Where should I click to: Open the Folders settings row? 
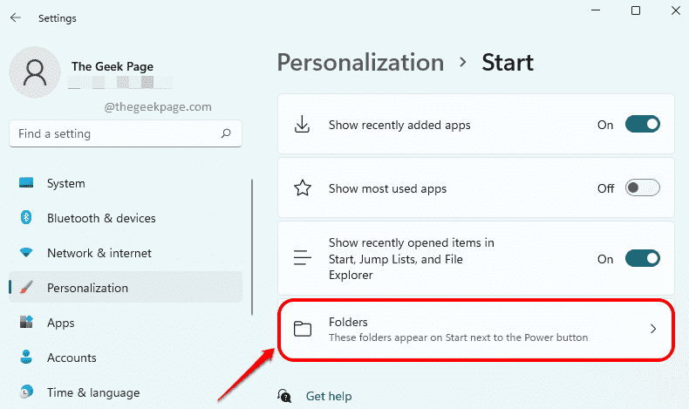476,330
